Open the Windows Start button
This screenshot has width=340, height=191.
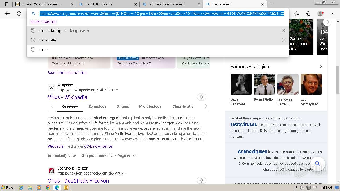click(x=7, y=187)
